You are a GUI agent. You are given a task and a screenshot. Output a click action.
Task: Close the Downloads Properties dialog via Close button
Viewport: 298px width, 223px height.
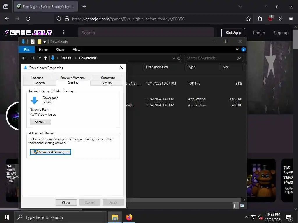[66, 202]
